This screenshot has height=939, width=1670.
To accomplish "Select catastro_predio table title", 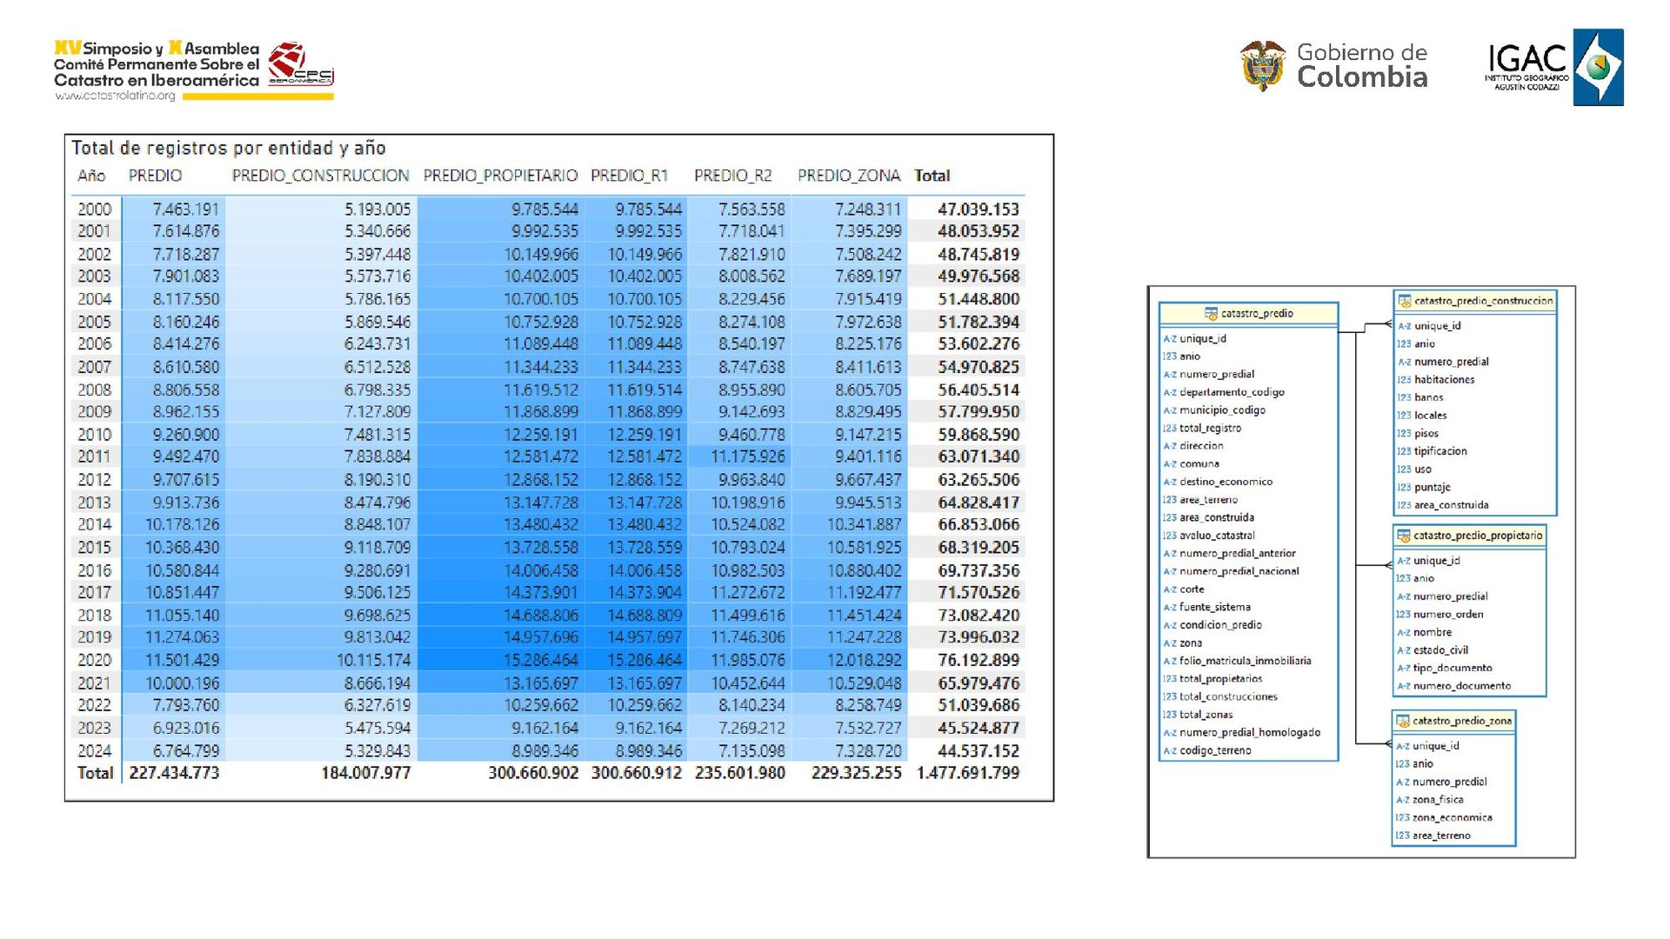I will [x=1257, y=314].
